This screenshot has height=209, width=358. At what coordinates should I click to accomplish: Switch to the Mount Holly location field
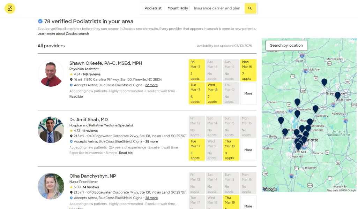tap(178, 8)
